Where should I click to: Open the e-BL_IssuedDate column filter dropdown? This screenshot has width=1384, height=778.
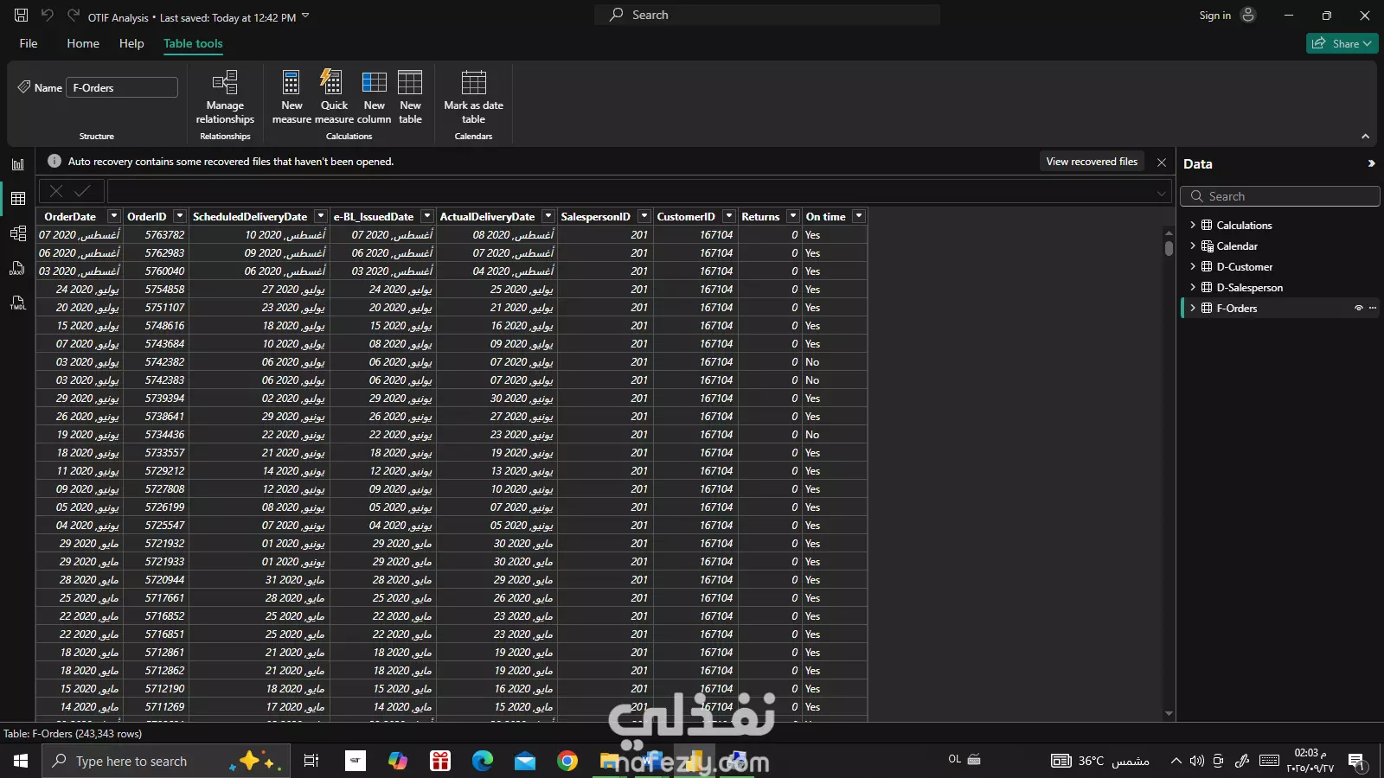coord(427,216)
